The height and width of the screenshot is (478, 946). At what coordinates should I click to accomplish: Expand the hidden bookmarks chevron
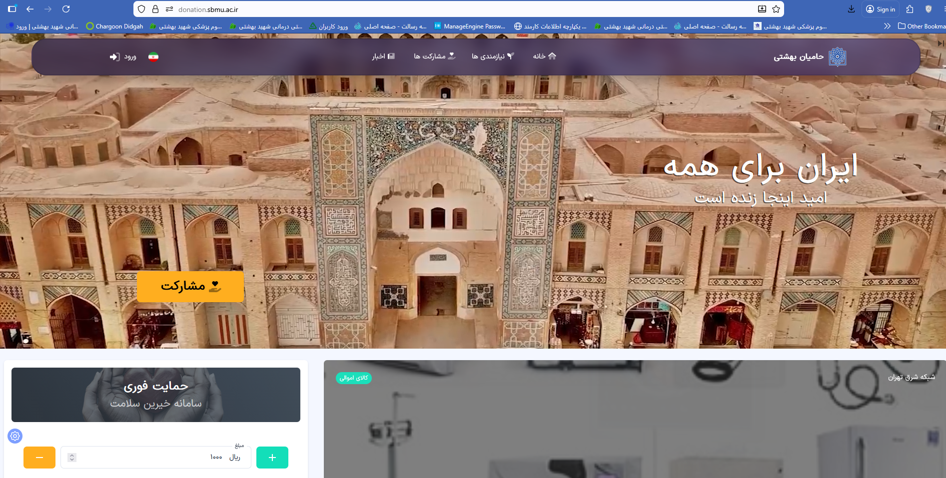click(887, 26)
